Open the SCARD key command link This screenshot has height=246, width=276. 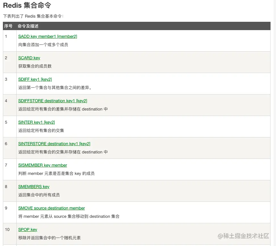click(x=29, y=58)
